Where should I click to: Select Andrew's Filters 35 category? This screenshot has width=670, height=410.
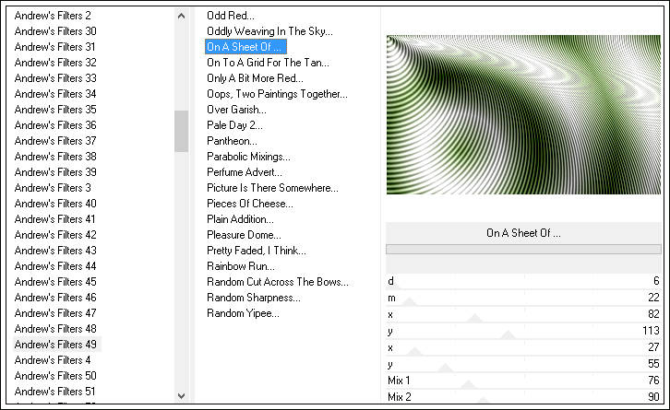point(55,110)
